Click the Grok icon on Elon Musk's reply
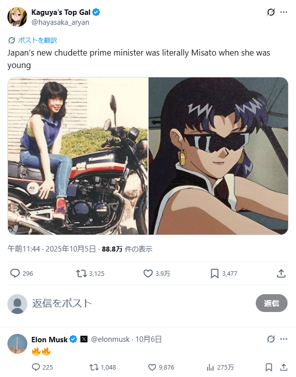The width and height of the screenshot is (296, 377). click(x=271, y=339)
